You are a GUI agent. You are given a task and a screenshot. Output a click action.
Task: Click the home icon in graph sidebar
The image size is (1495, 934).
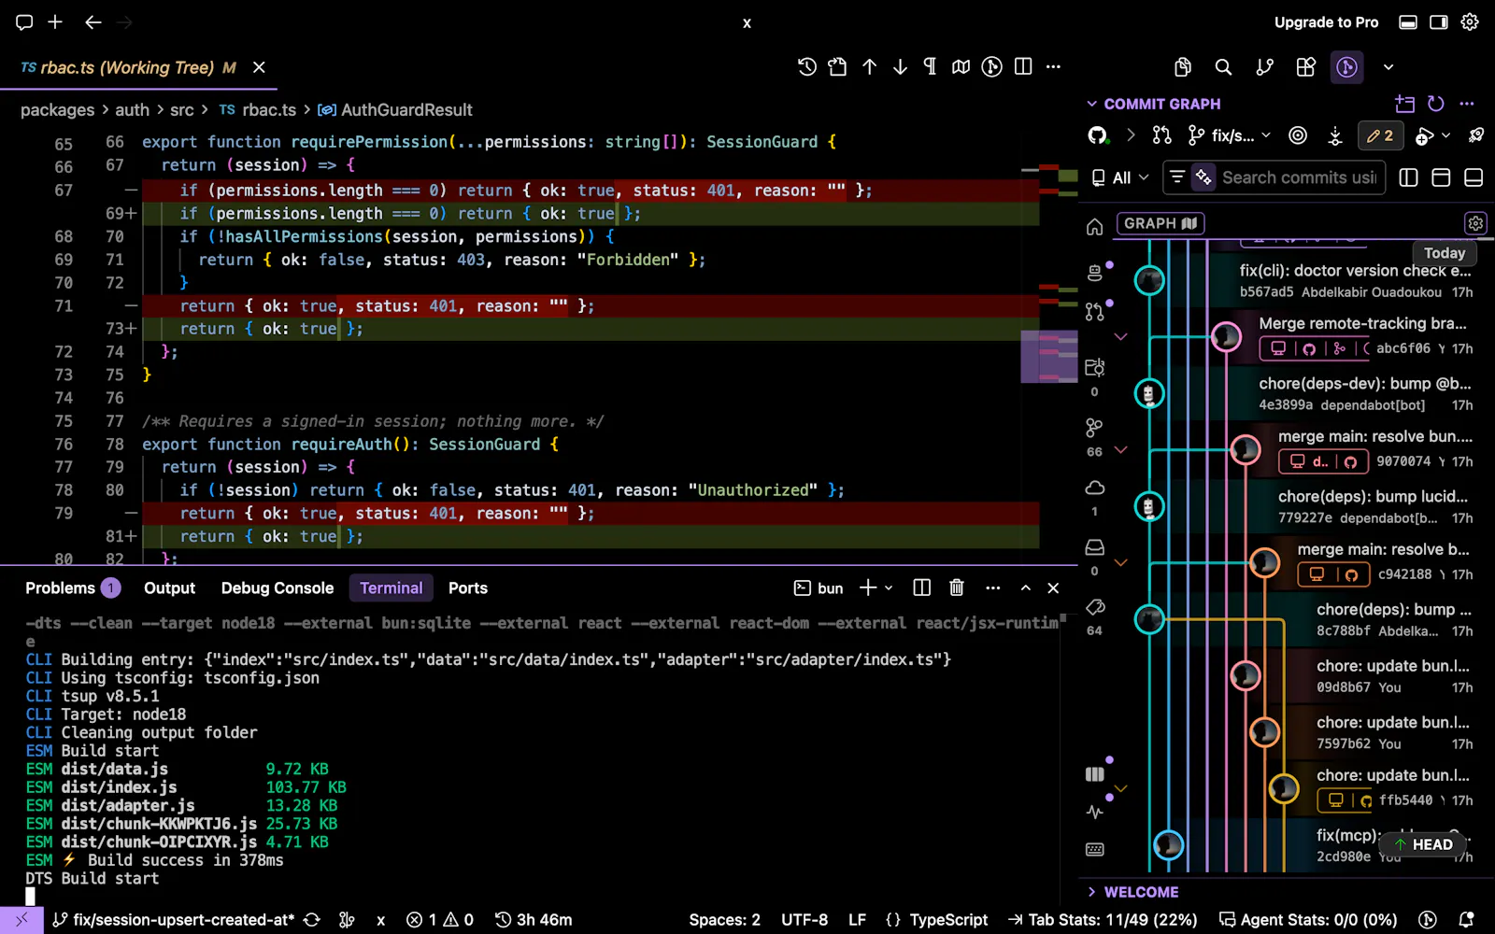click(x=1095, y=227)
